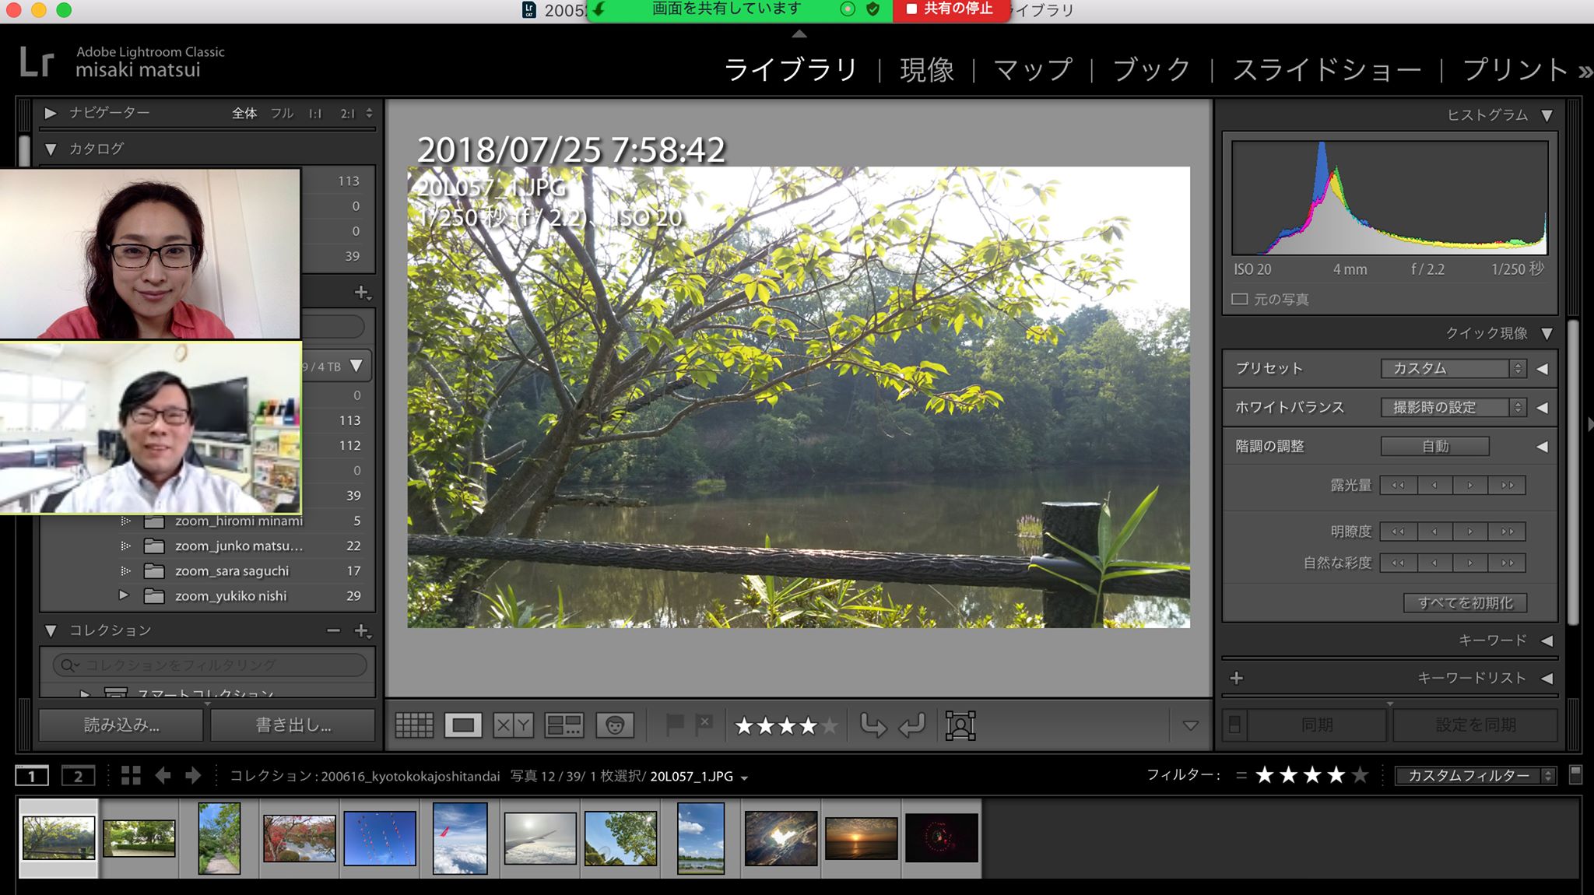The height and width of the screenshot is (895, 1594).
Task: Open the マップ module
Action: pyautogui.click(x=1032, y=70)
